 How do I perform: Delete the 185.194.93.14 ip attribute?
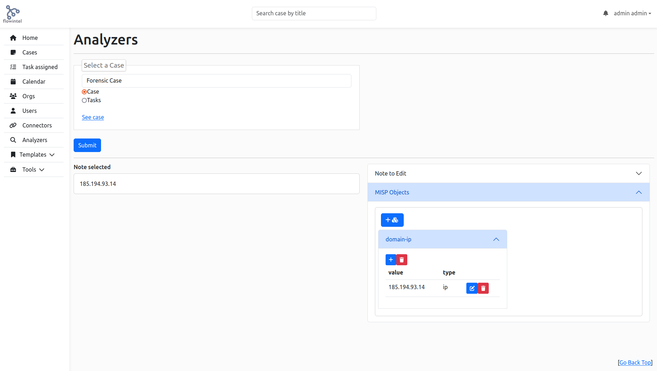point(483,288)
